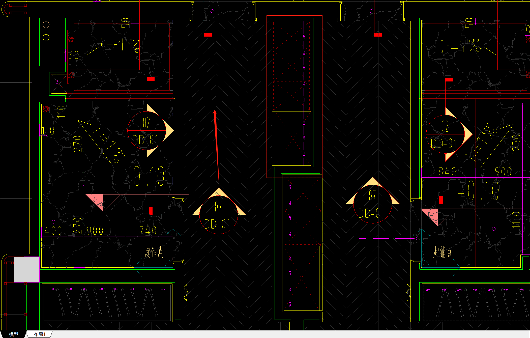This screenshot has width=530, height=338.
Task: Open the 布局1 layout tab
Action: [40, 334]
